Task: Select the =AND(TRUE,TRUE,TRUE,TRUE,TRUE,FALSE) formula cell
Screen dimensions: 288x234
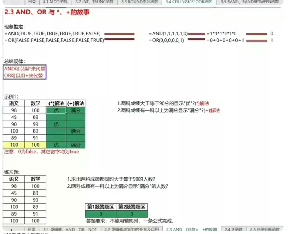Action: [x=53, y=34]
